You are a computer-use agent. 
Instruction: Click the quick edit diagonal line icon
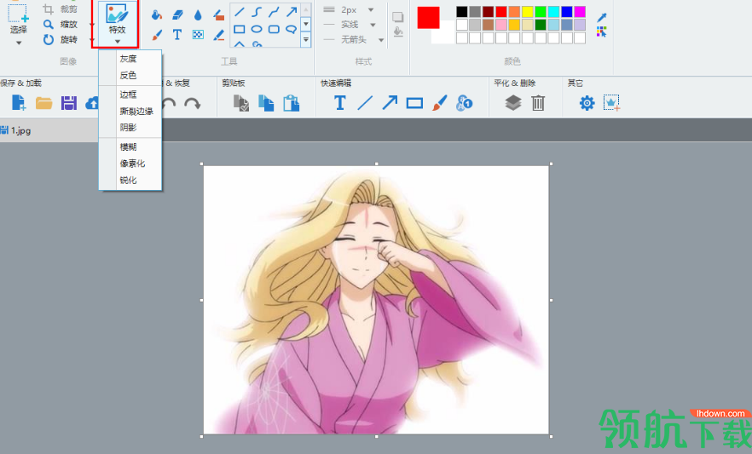pos(365,102)
